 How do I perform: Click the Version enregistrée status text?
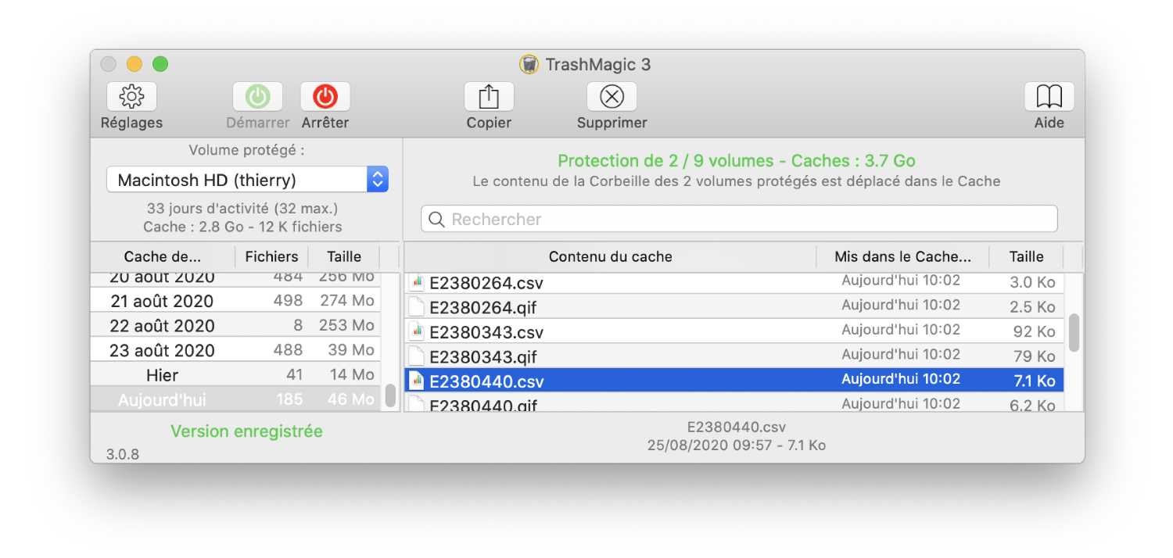[246, 431]
